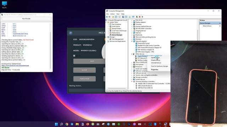Screen dimensions: 227x127
Task: Expand the Processors category
Action: [132, 67]
